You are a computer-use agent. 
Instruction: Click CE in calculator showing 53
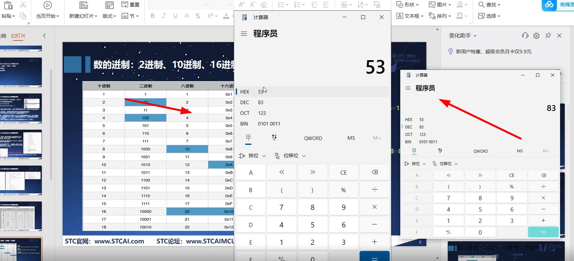click(x=344, y=172)
